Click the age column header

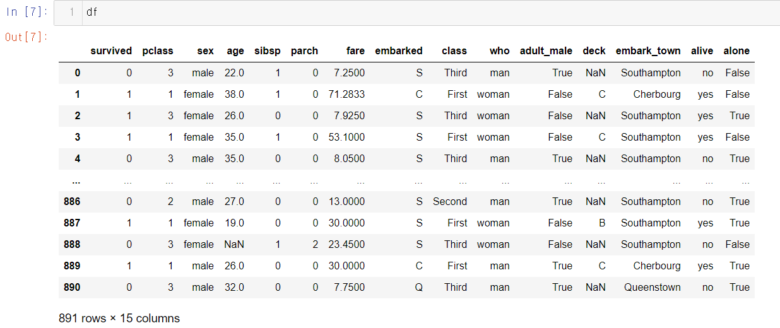235,51
